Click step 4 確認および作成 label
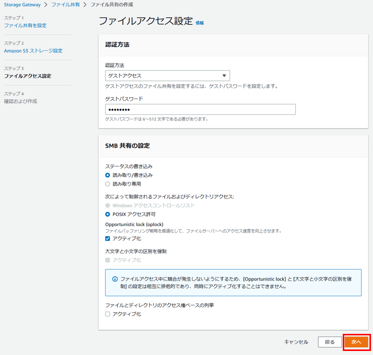 click(x=21, y=101)
